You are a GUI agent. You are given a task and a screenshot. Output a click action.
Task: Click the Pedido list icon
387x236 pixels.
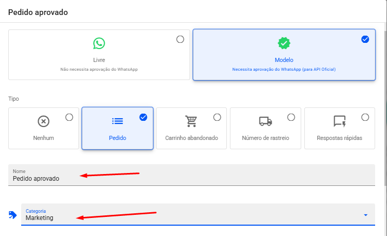(x=117, y=121)
